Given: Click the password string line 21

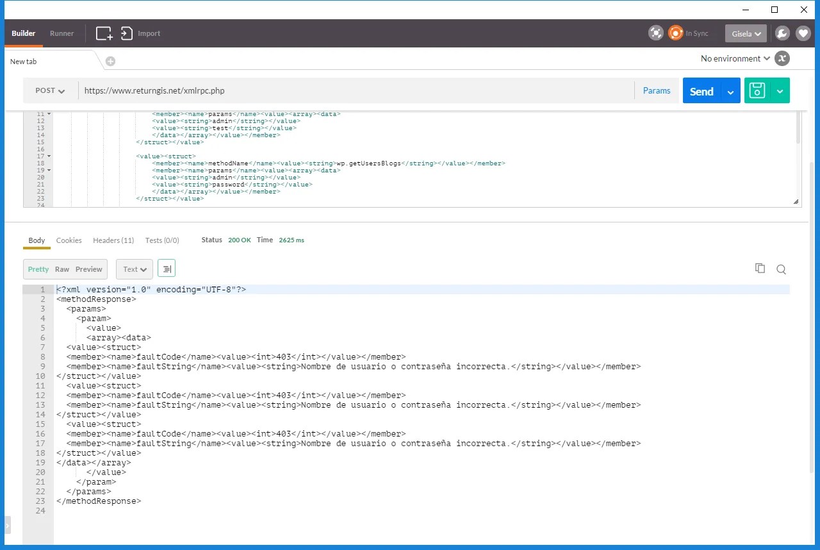Looking at the screenshot, I should [x=232, y=185].
